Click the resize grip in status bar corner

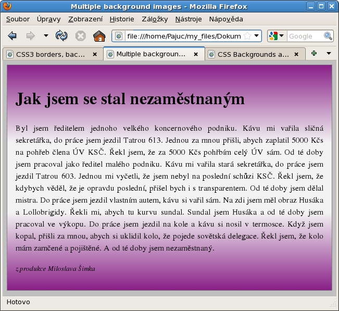(333, 304)
